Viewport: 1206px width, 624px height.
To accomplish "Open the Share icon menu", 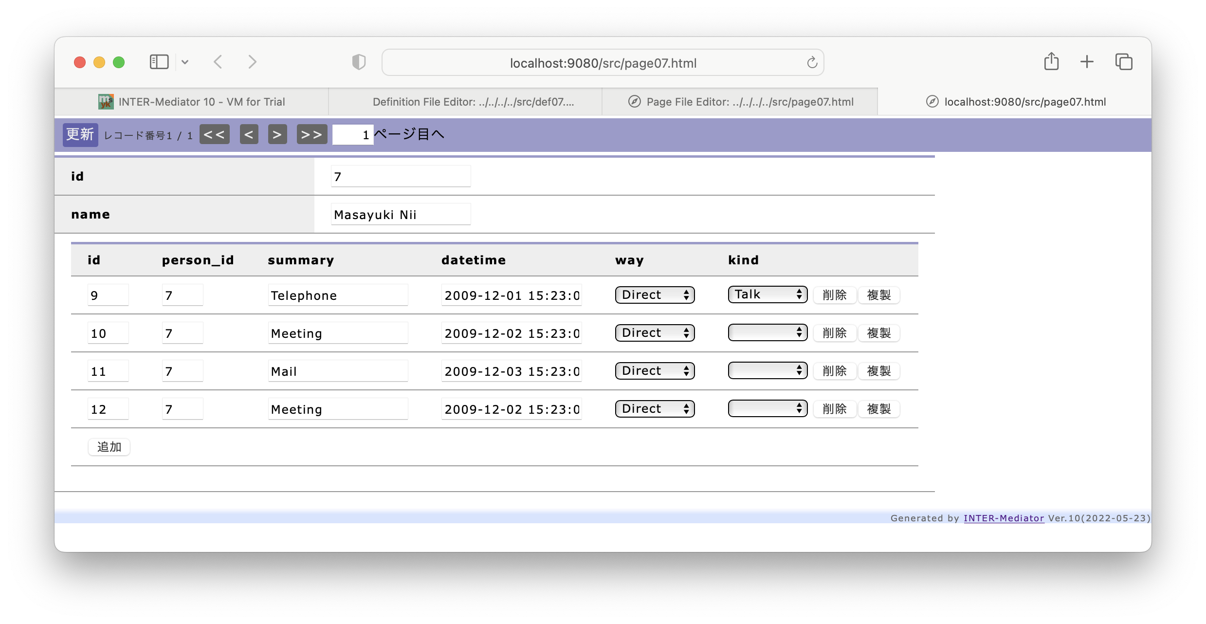I will [x=1051, y=61].
